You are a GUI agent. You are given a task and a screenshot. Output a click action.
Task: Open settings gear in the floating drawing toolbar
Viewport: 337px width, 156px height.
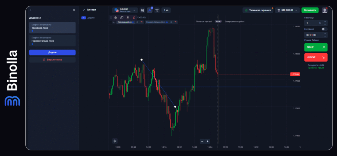click(116, 17)
